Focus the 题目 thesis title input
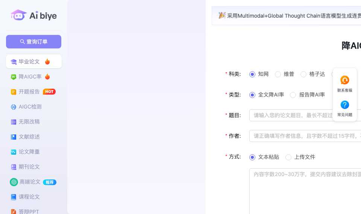The width and height of the screenshot is (361, 214). coord(305,115)
